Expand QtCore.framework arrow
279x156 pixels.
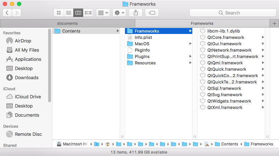pos(263,37)
